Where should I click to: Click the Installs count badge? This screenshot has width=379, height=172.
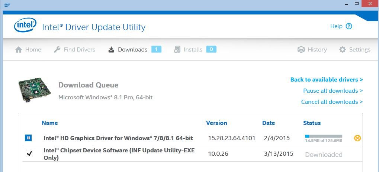tap(211, 49)
